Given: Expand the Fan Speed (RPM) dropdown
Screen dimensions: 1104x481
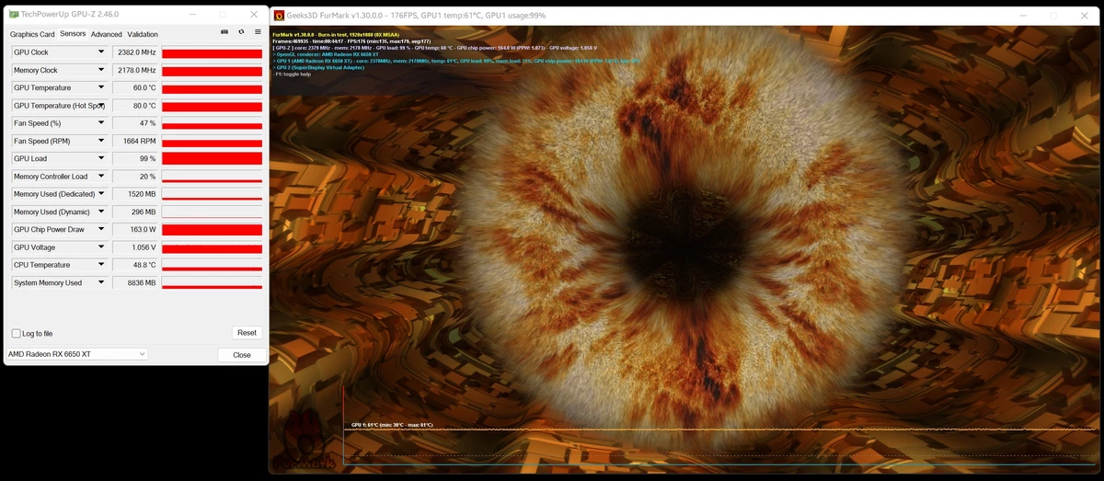Looking at the screenshot, I should [x=101, y=141].
